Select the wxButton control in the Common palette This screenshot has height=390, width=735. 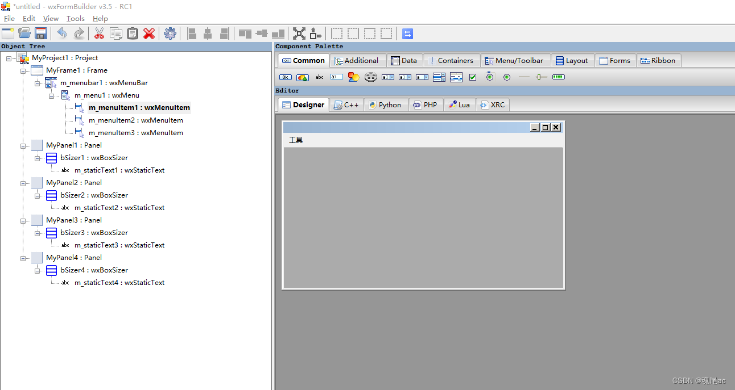(x=285, y=77)
